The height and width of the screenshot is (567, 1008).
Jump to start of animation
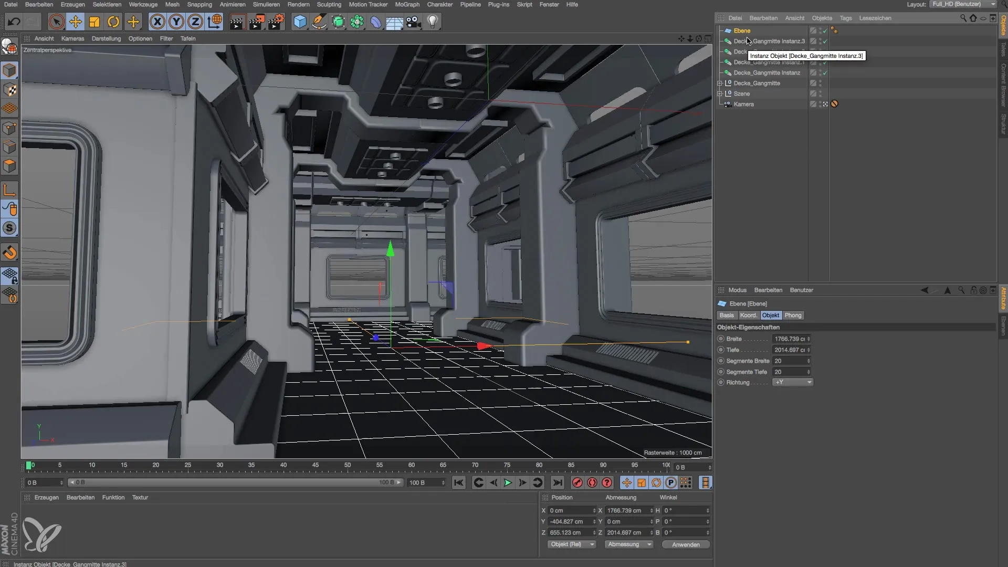458,482
